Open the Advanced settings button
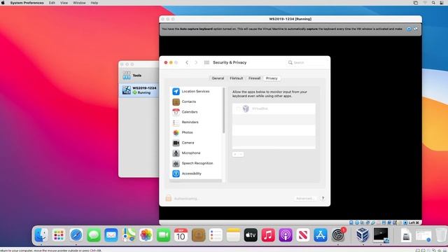This screenshot has height=252, width=448. [x=305, y=198]
